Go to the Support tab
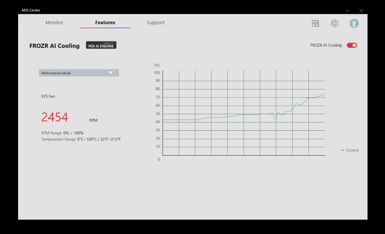This screenshot has height=234, width=385. point(156,22)
